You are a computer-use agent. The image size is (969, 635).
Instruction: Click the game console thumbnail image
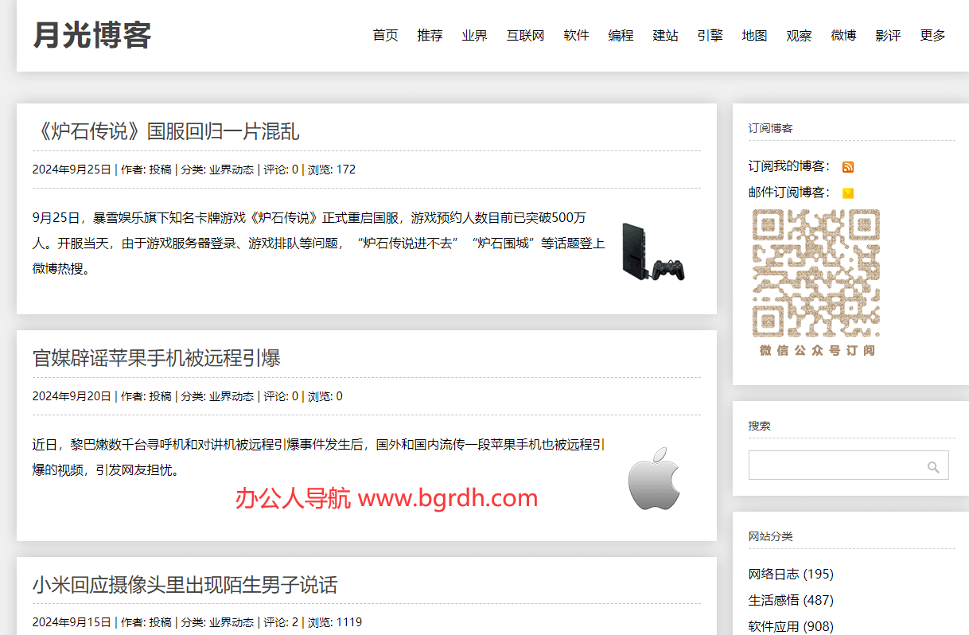pos(653,251)
